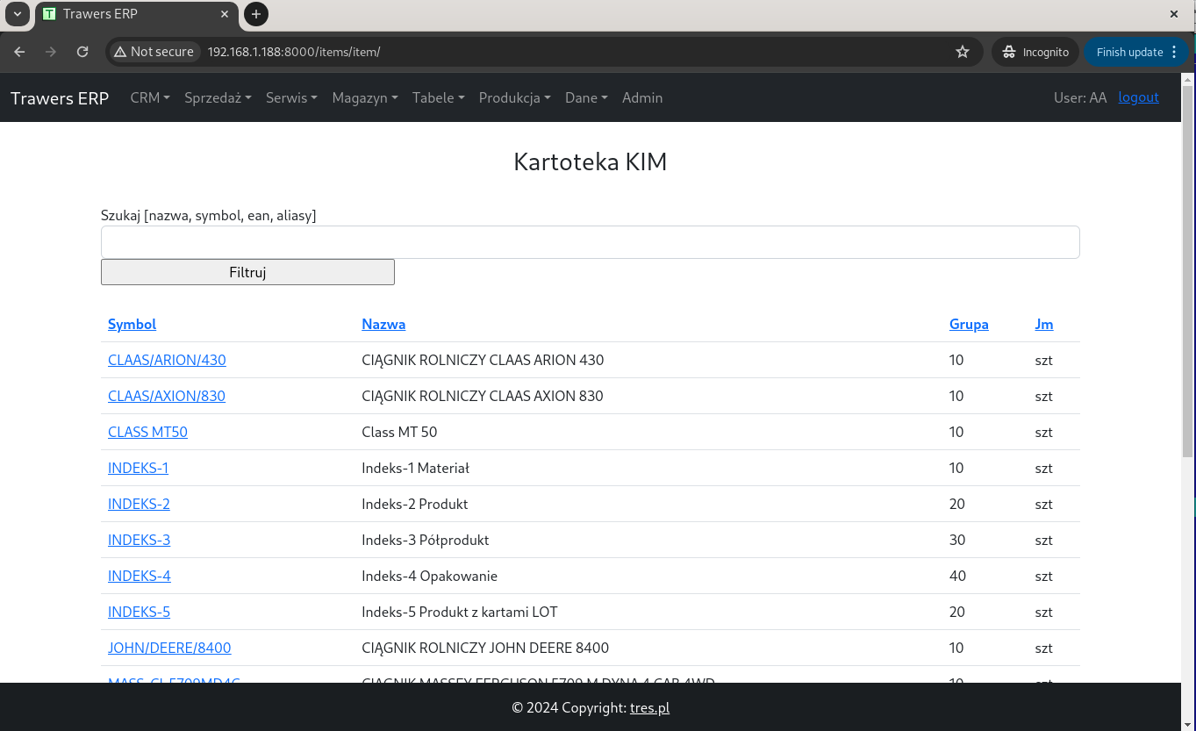Click the page vertical scrollbar
The width and height of the screenshot is (1196, 731).
(1188, 272)
